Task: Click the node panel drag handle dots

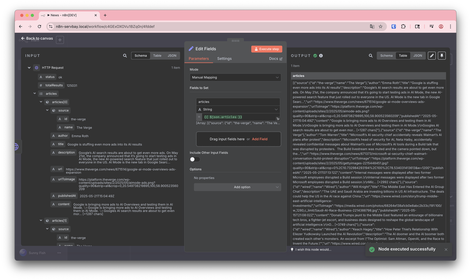Action: 235,40
